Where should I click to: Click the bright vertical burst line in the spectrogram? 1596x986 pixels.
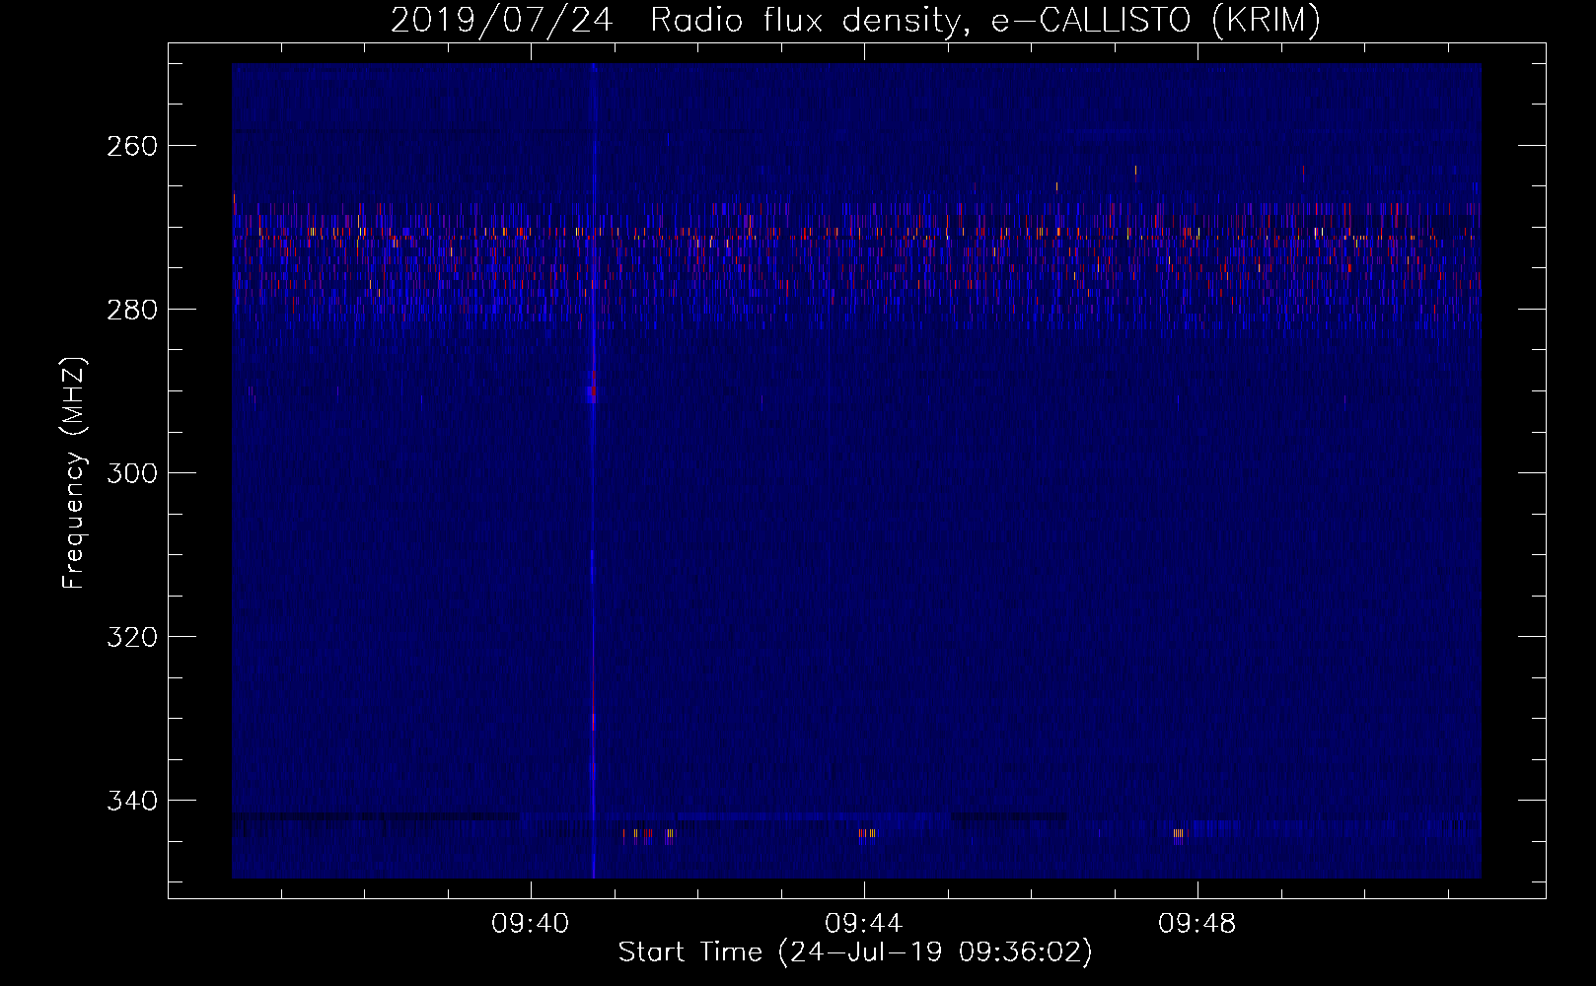(593, 471)
